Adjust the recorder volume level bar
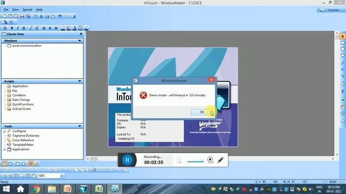This screenshot has height=194, width=346. coord(195,161)
